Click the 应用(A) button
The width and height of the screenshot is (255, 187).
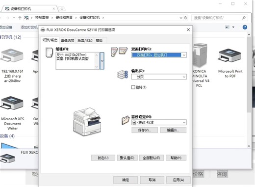[x=178, y=180]
